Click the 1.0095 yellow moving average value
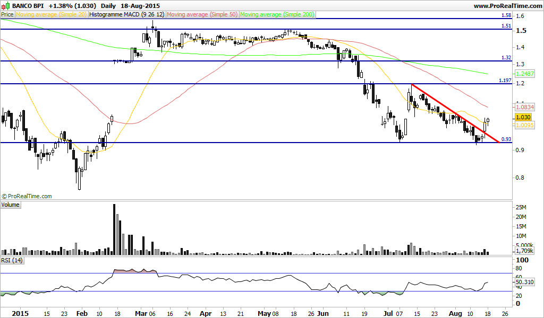 pyautogui.click(x=525, y=125)
